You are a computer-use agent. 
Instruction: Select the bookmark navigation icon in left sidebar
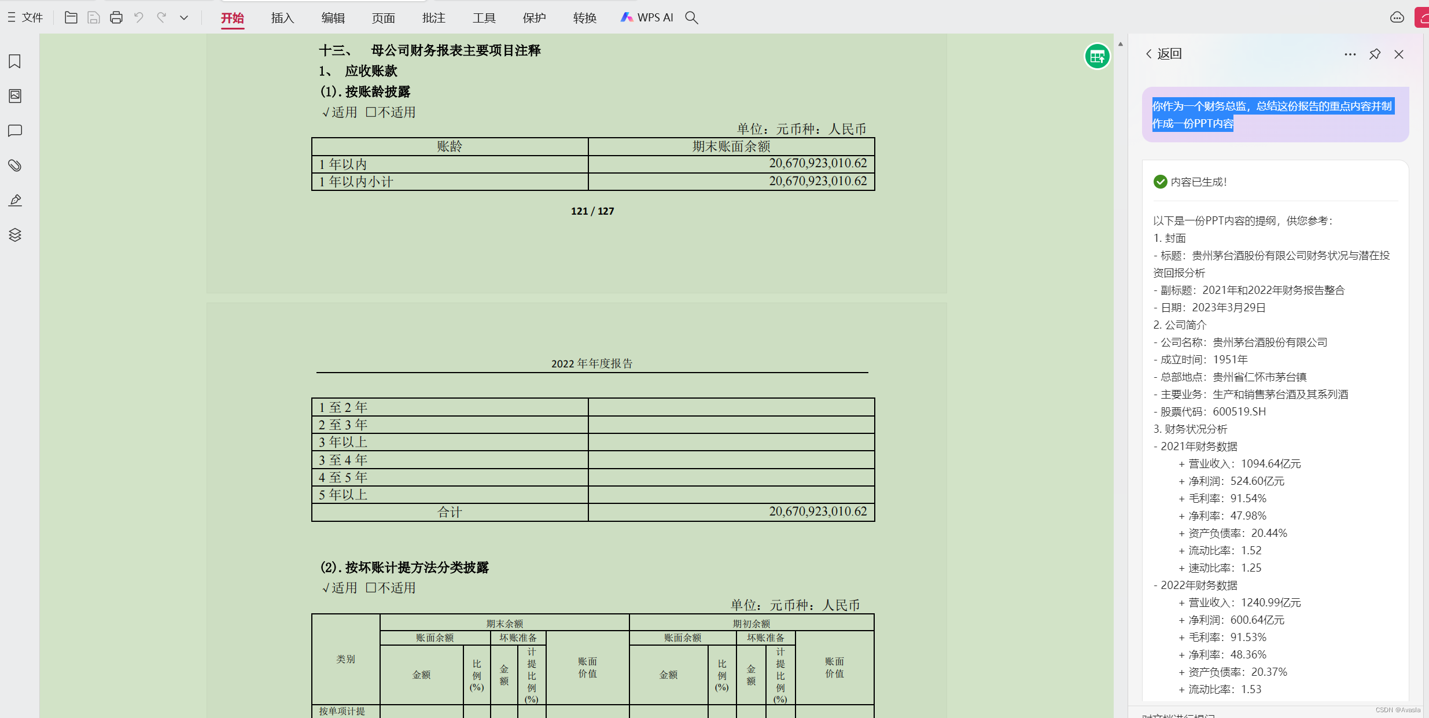point(14,61)
